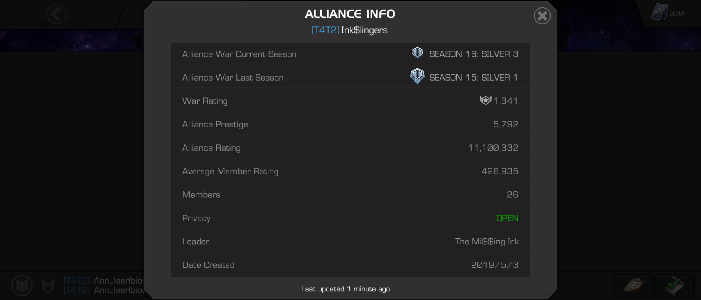Open the alliance members group icon

tap(22, 285)
